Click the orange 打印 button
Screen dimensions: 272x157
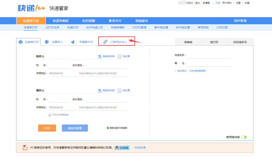47,128
